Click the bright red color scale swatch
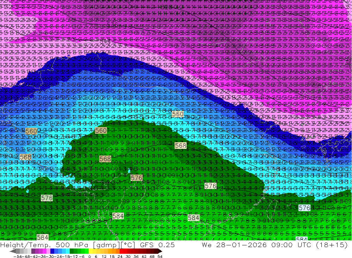 [x=121, y=251]
